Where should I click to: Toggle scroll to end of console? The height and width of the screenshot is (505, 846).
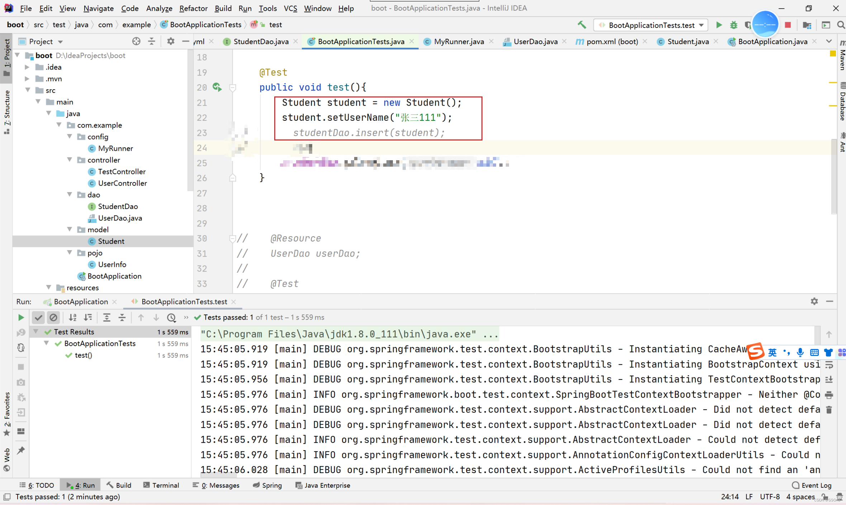[829, 380]
